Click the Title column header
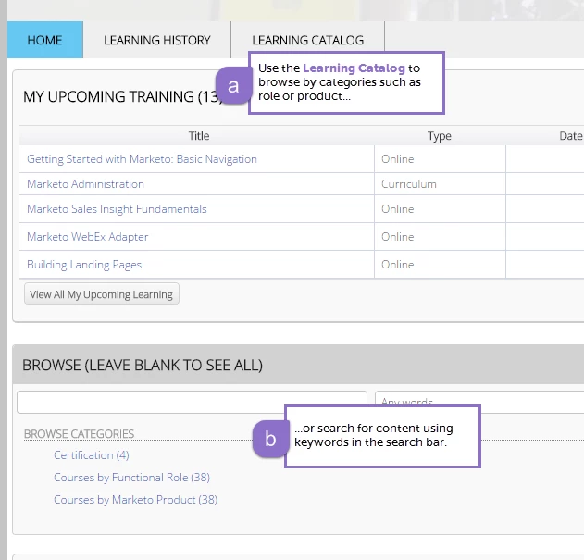Screen dimensions: 584x560 198,136
